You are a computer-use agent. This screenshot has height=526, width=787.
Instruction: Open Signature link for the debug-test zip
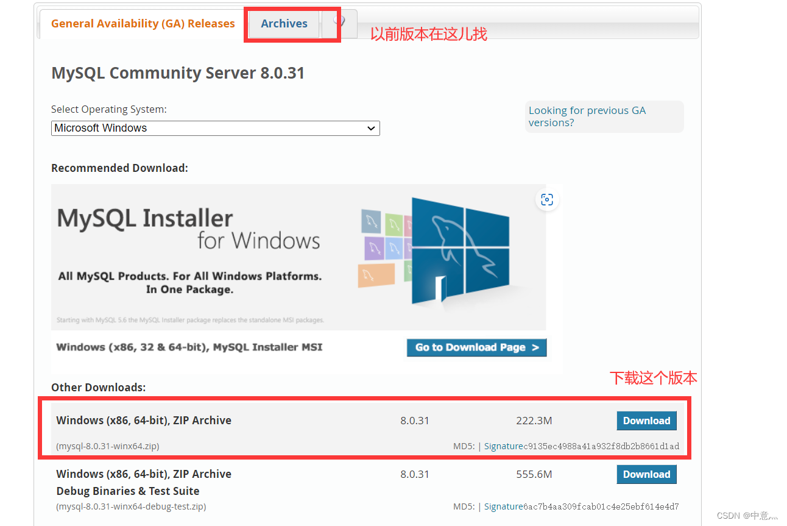click(x=503, y=506)
